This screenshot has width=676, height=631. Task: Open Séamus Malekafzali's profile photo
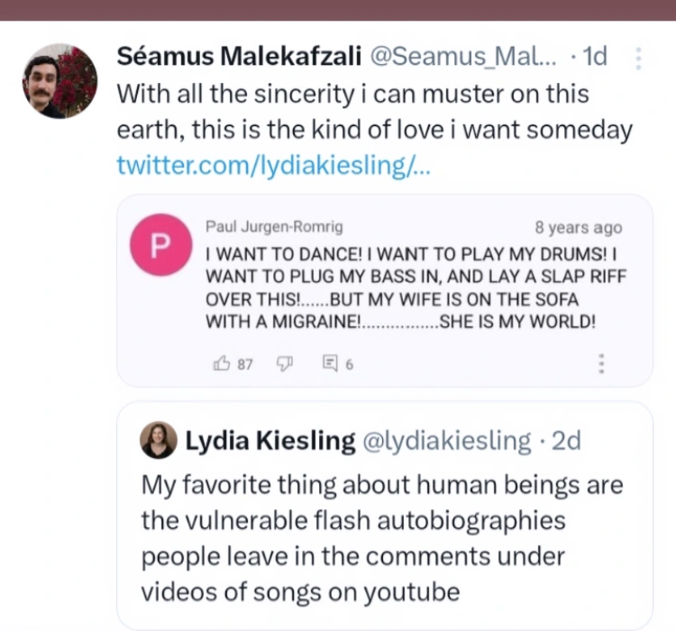[59, 81]
